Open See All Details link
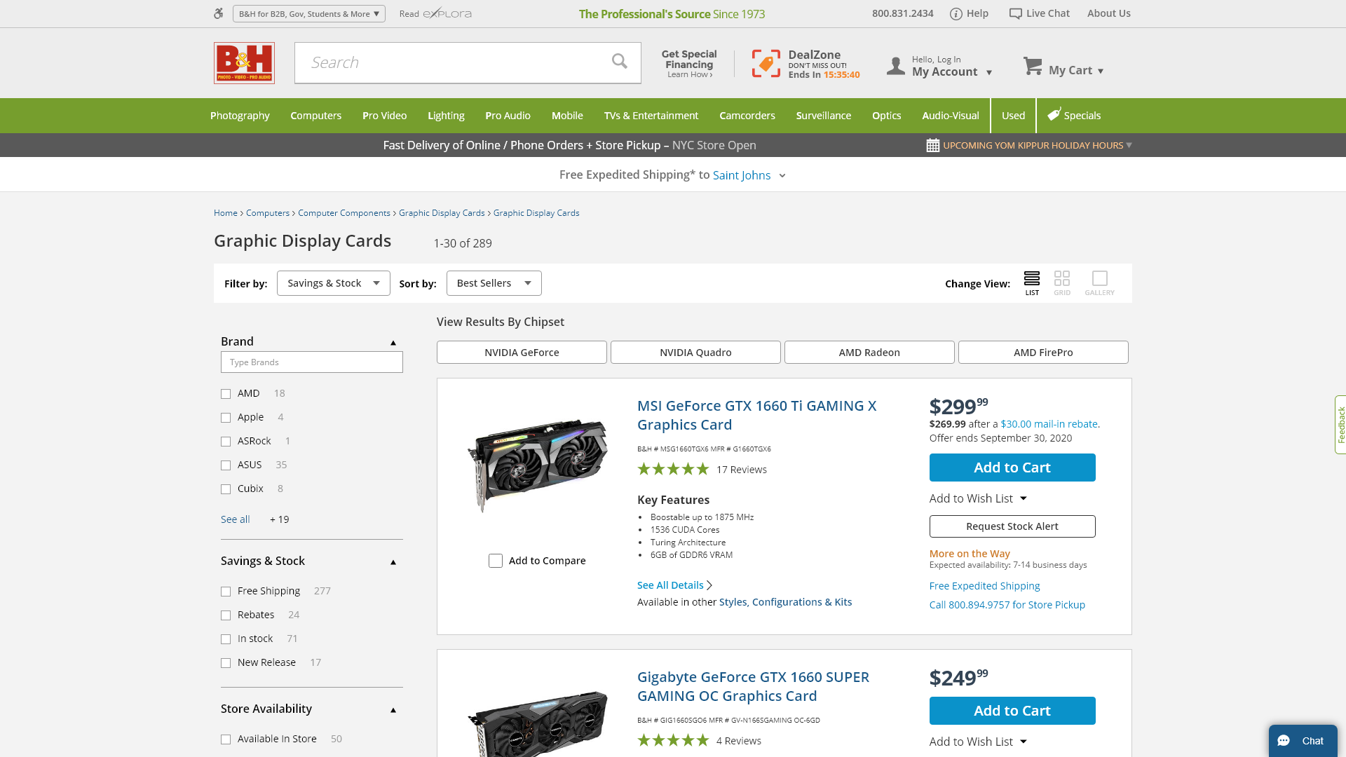The width and height of the screenshot is (1346, 757). 674,585
